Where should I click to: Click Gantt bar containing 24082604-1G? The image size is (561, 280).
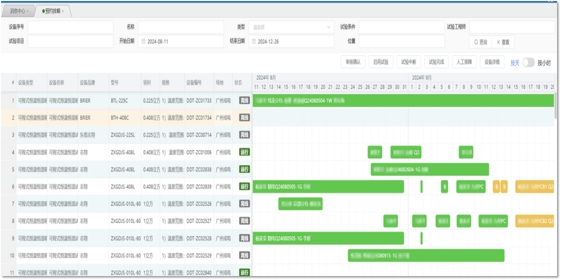[x=430, y=169]
